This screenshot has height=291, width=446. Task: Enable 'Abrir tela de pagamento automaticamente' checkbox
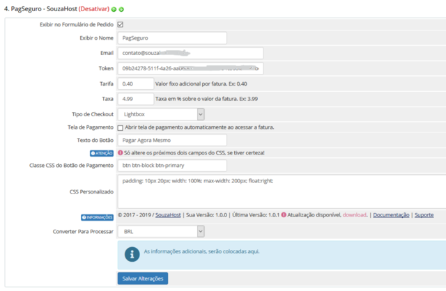(x=121, y=128)
